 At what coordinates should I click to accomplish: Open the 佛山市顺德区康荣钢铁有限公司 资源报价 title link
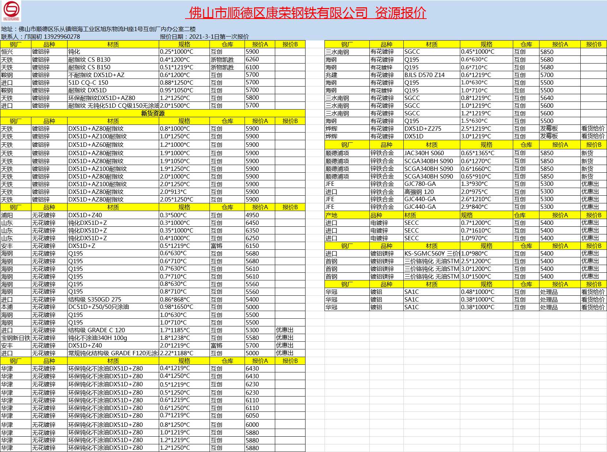coord(306,13)
